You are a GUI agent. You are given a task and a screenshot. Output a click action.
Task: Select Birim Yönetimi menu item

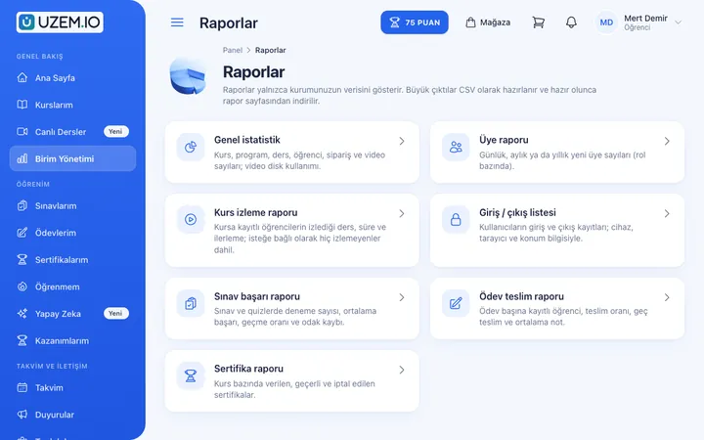coord(72,158)
